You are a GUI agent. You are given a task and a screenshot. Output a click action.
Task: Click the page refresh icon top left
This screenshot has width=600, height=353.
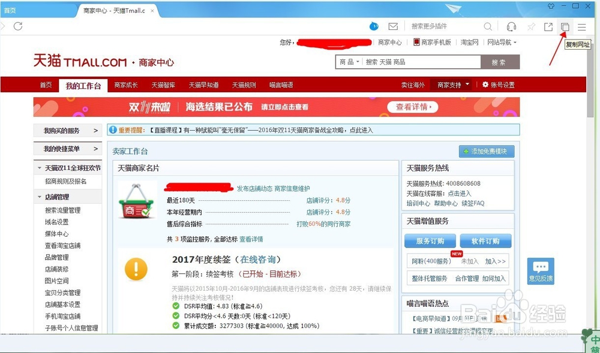click(18, 27)
